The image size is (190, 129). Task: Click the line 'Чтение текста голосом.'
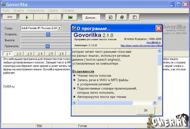(94, 76)
